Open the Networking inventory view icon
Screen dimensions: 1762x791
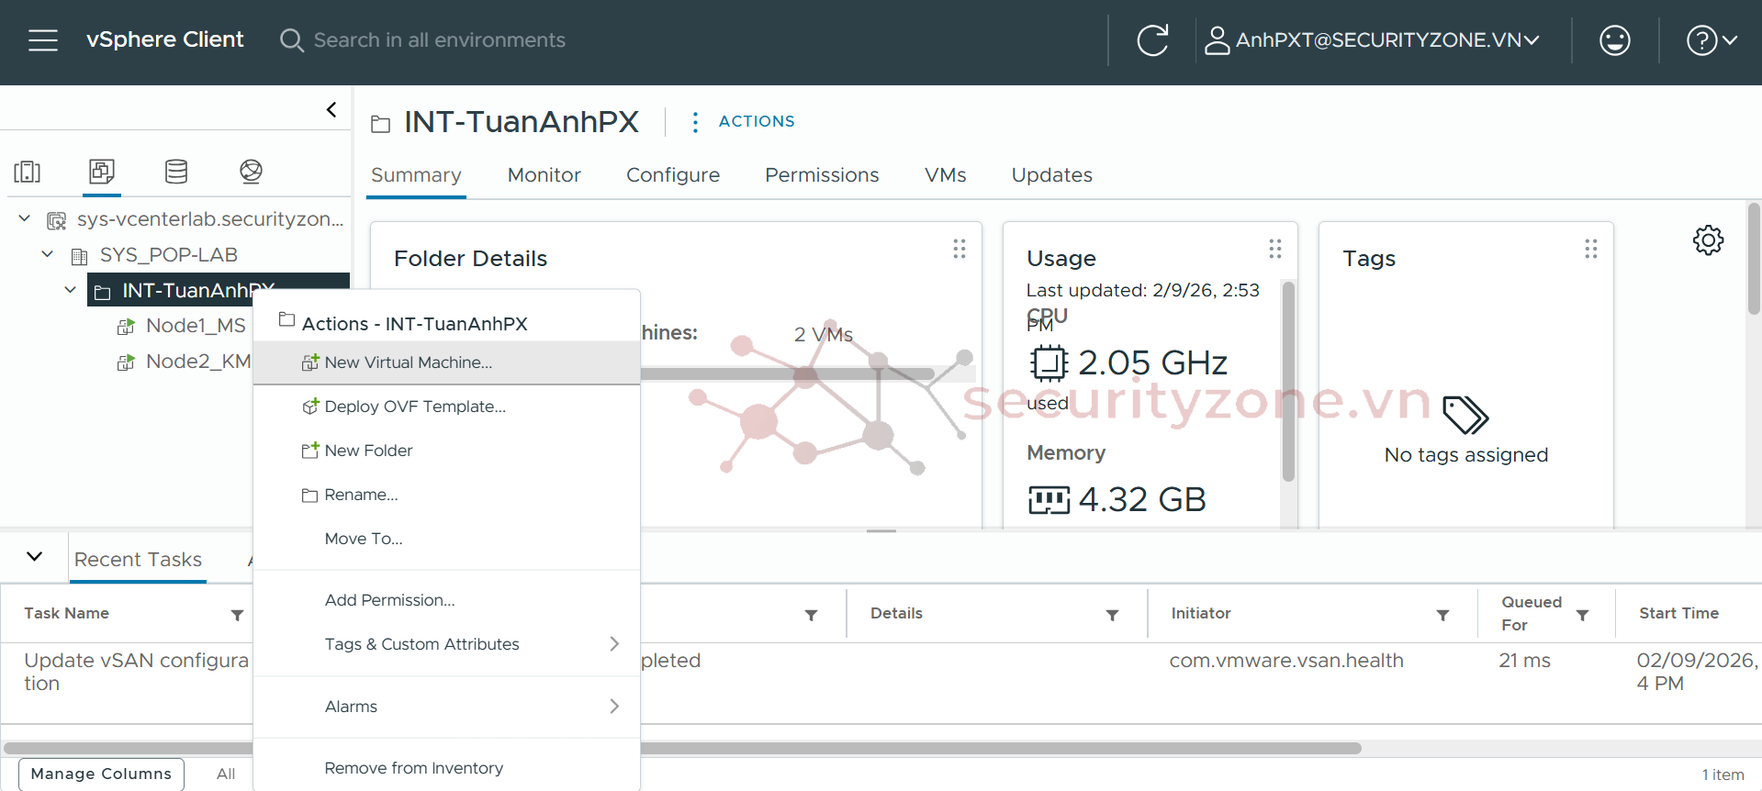pyautogui.click(x=251, y=172)
